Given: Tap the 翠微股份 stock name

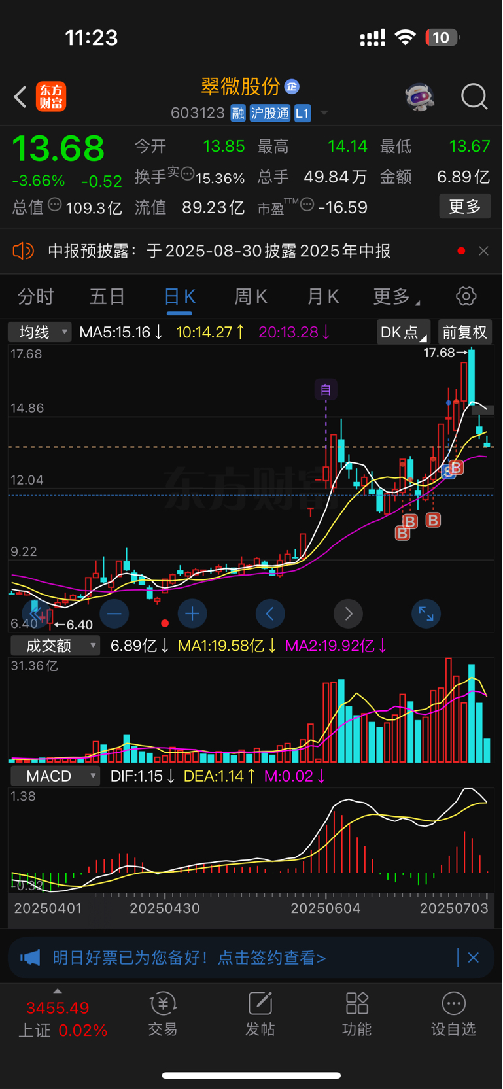Looking at the screenshot, I should tap(241, 86).
